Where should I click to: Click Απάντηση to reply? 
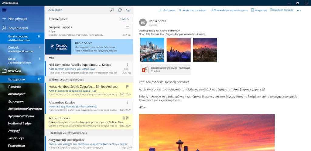click(x=168, y=10)
